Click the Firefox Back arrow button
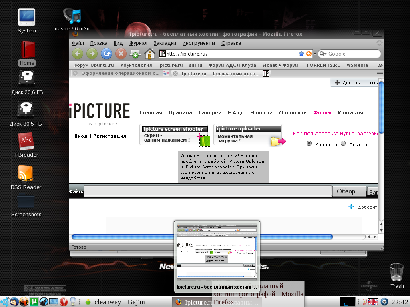 [78, 54]
